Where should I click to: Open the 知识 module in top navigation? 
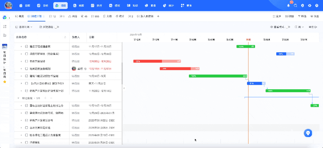[132, 6]
